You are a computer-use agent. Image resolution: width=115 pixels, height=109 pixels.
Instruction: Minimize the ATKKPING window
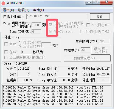(89, 2)
